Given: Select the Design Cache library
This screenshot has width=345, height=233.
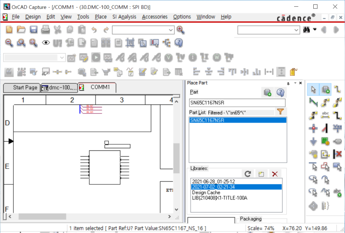Looking at the screenshot, I should pos(206,192).
